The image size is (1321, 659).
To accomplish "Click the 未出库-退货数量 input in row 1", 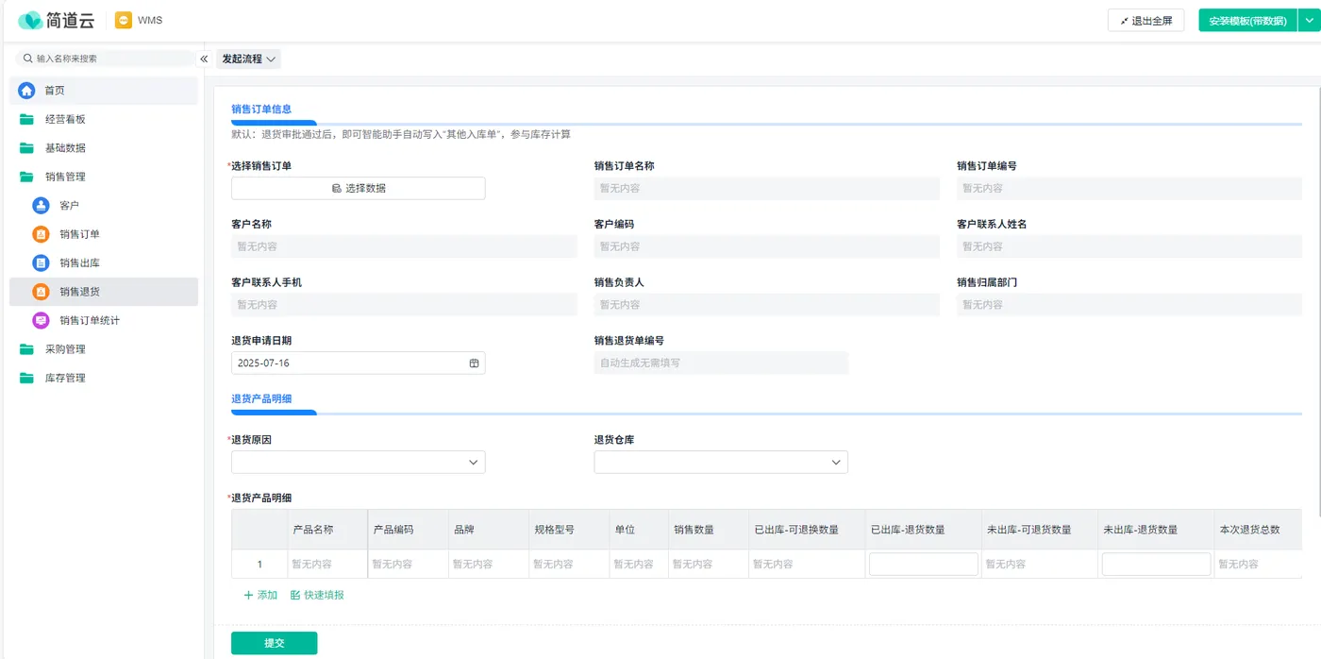I will pos(1157,564).
